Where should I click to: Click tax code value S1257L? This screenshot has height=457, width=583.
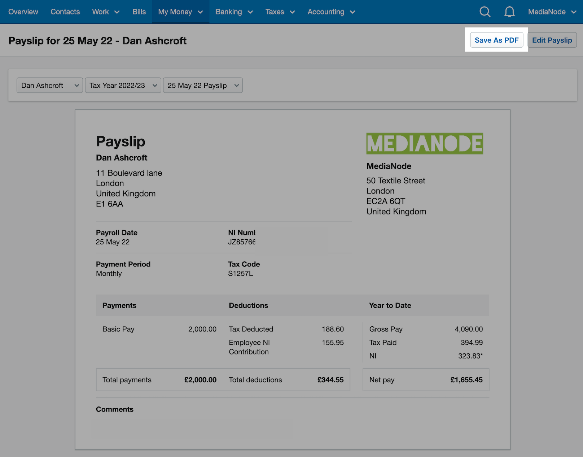coord(240,274)
